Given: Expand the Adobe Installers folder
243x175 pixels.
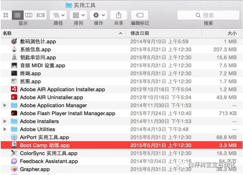Looking at the screenshot, I should (x=5, y=121).
